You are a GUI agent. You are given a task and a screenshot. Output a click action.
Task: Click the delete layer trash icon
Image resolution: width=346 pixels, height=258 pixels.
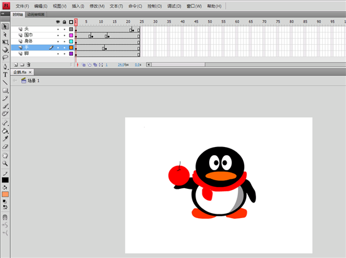point(29,65)
